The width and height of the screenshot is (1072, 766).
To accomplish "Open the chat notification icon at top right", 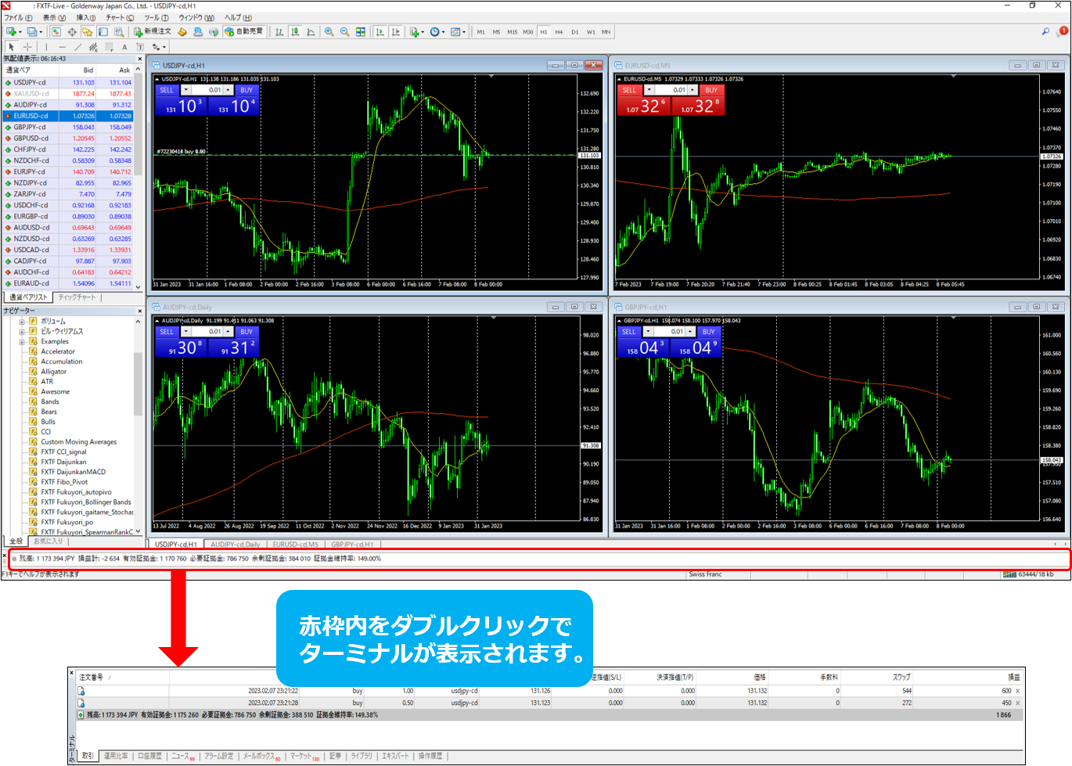I will point(1062,32).
